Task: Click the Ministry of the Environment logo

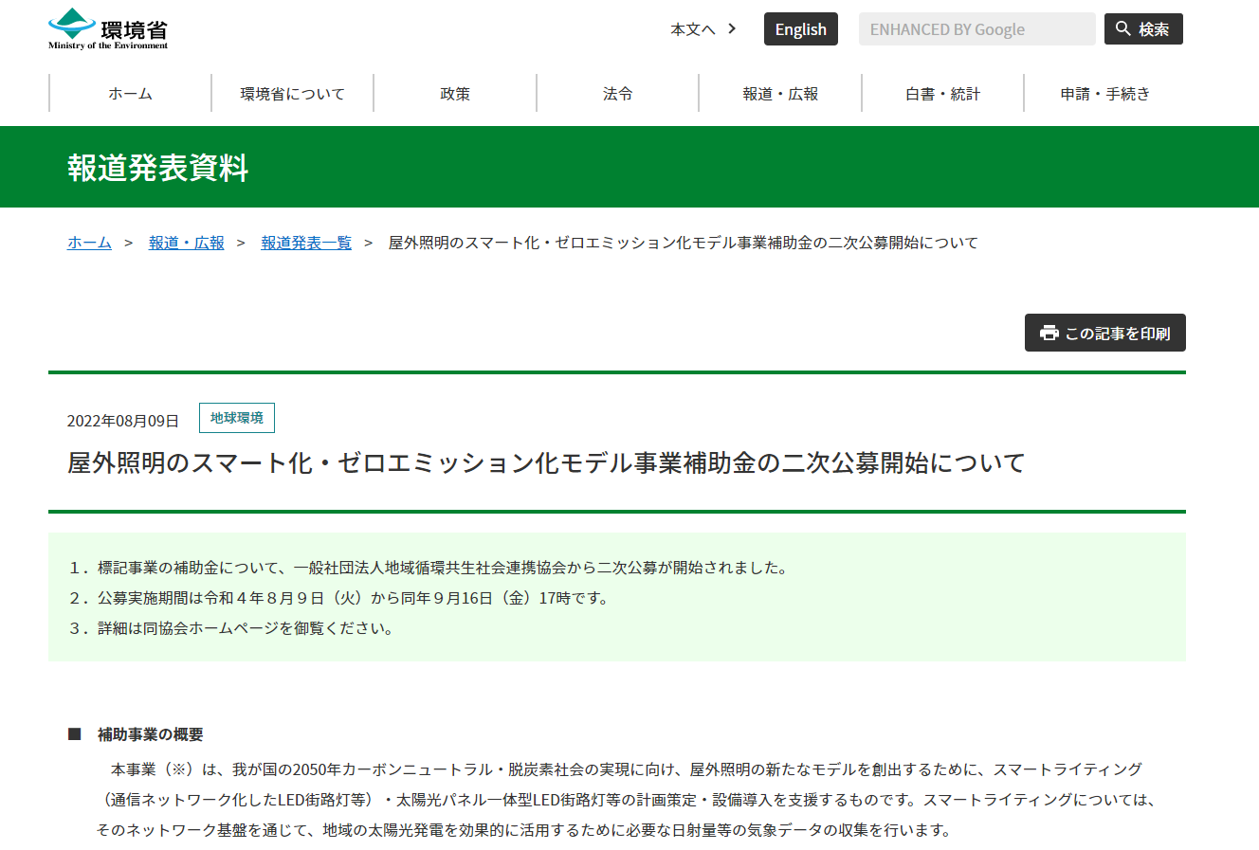Action: pos(108,29)
